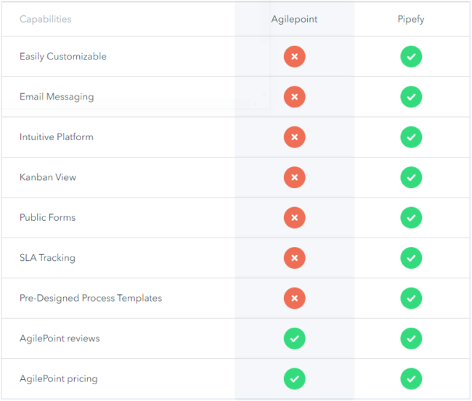Open the AgilePoint pricing row label

coord(58,378)
